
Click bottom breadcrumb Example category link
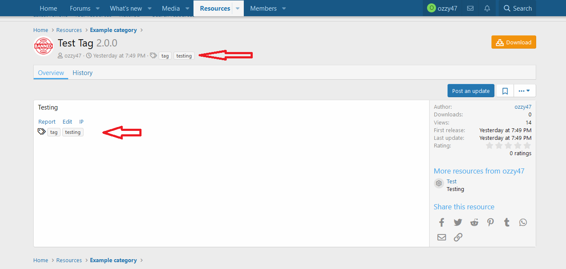113,260
